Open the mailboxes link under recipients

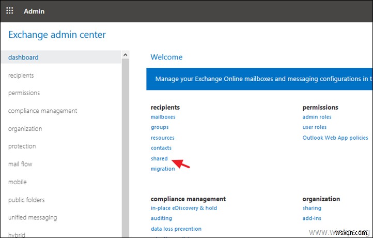pyautogui.click(x=163, y=117)
